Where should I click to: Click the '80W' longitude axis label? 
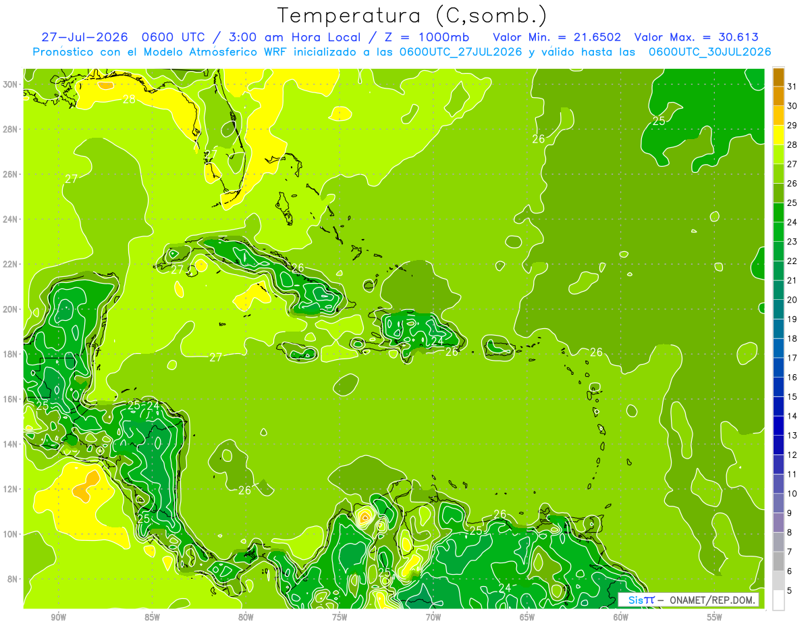tap(246, 617)
